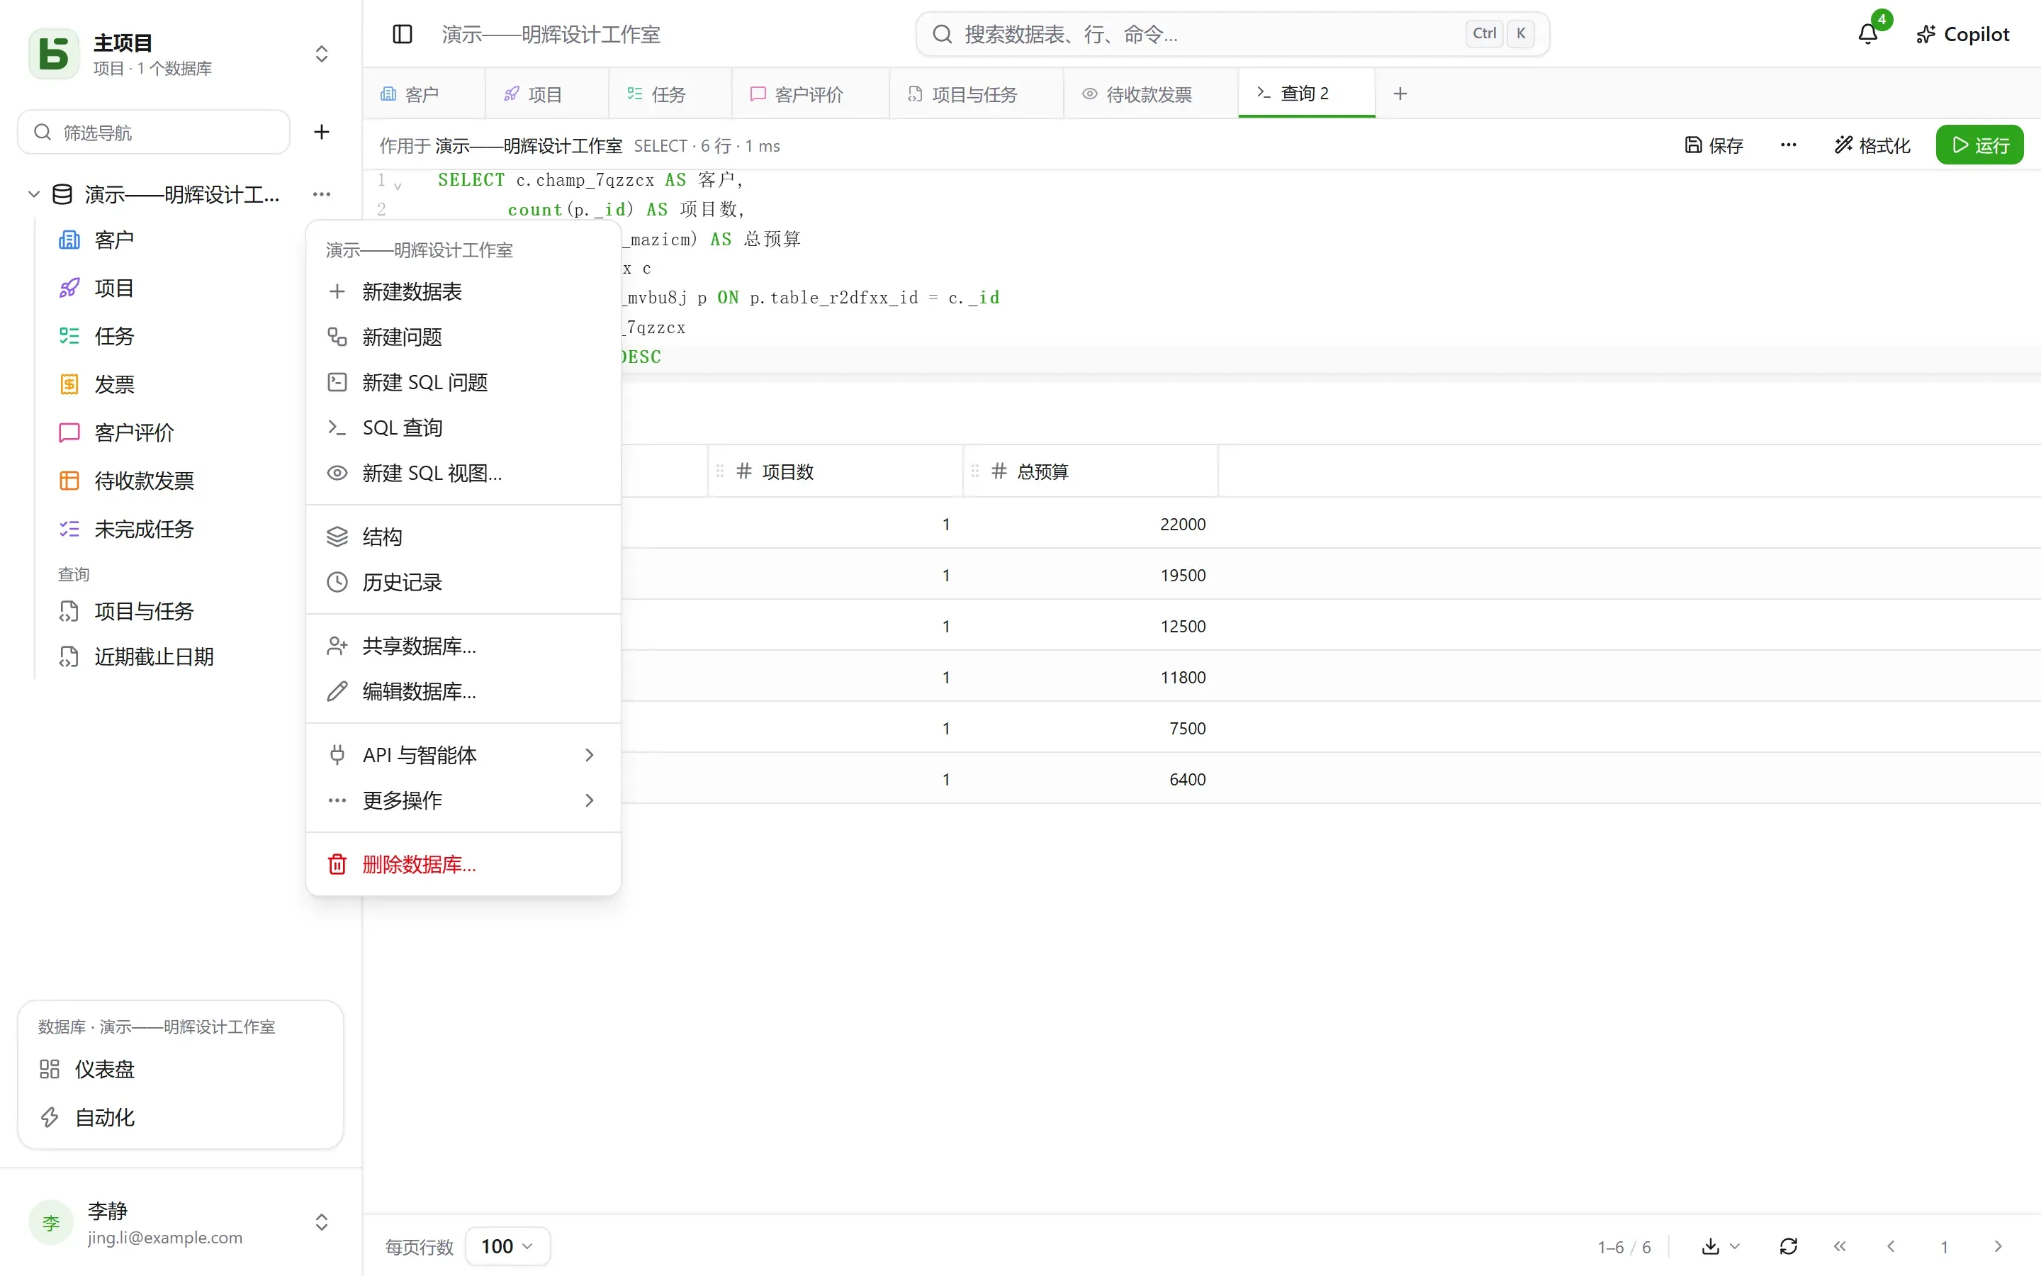The height and width of the screenshot is (1276, 2041).
Task: Open 仪表盘 dashboard in sidebar
Action: click(181, 1069)
